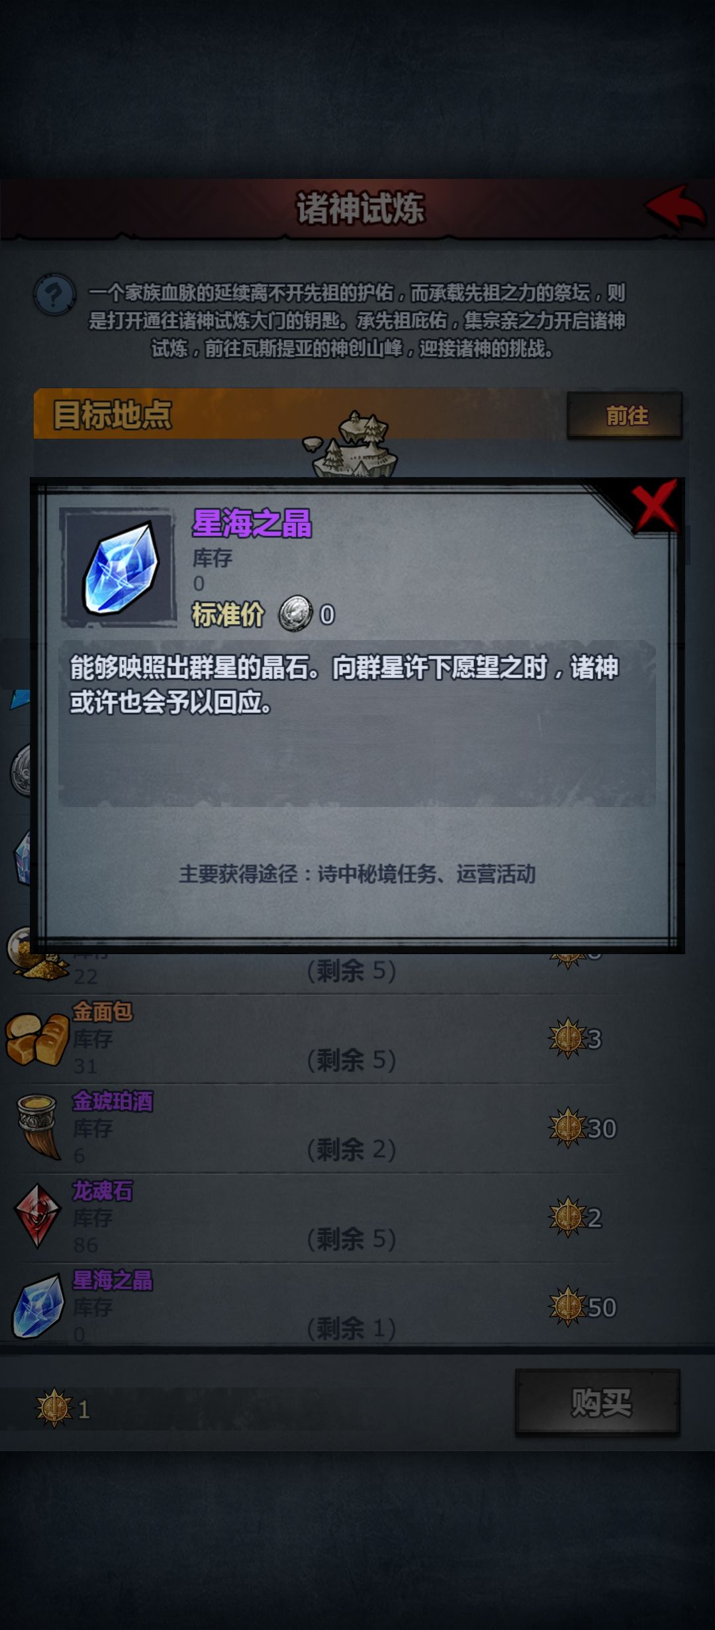
Task: Tap the large blue crystal thumbnail in popup
Action: [120, 567]
